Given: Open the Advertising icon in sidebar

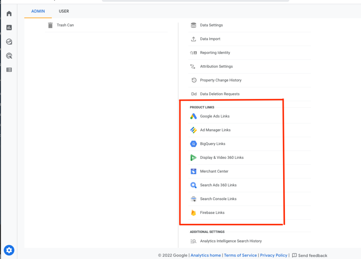Looking at the screenshot, I should coord(9,56).
